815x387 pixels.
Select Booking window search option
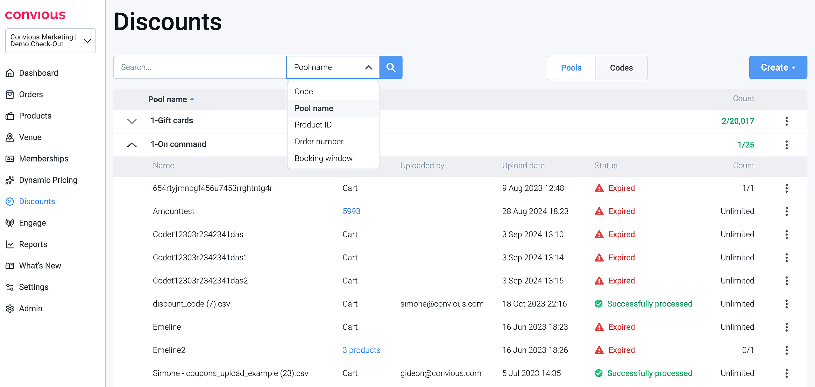point(323,158)
